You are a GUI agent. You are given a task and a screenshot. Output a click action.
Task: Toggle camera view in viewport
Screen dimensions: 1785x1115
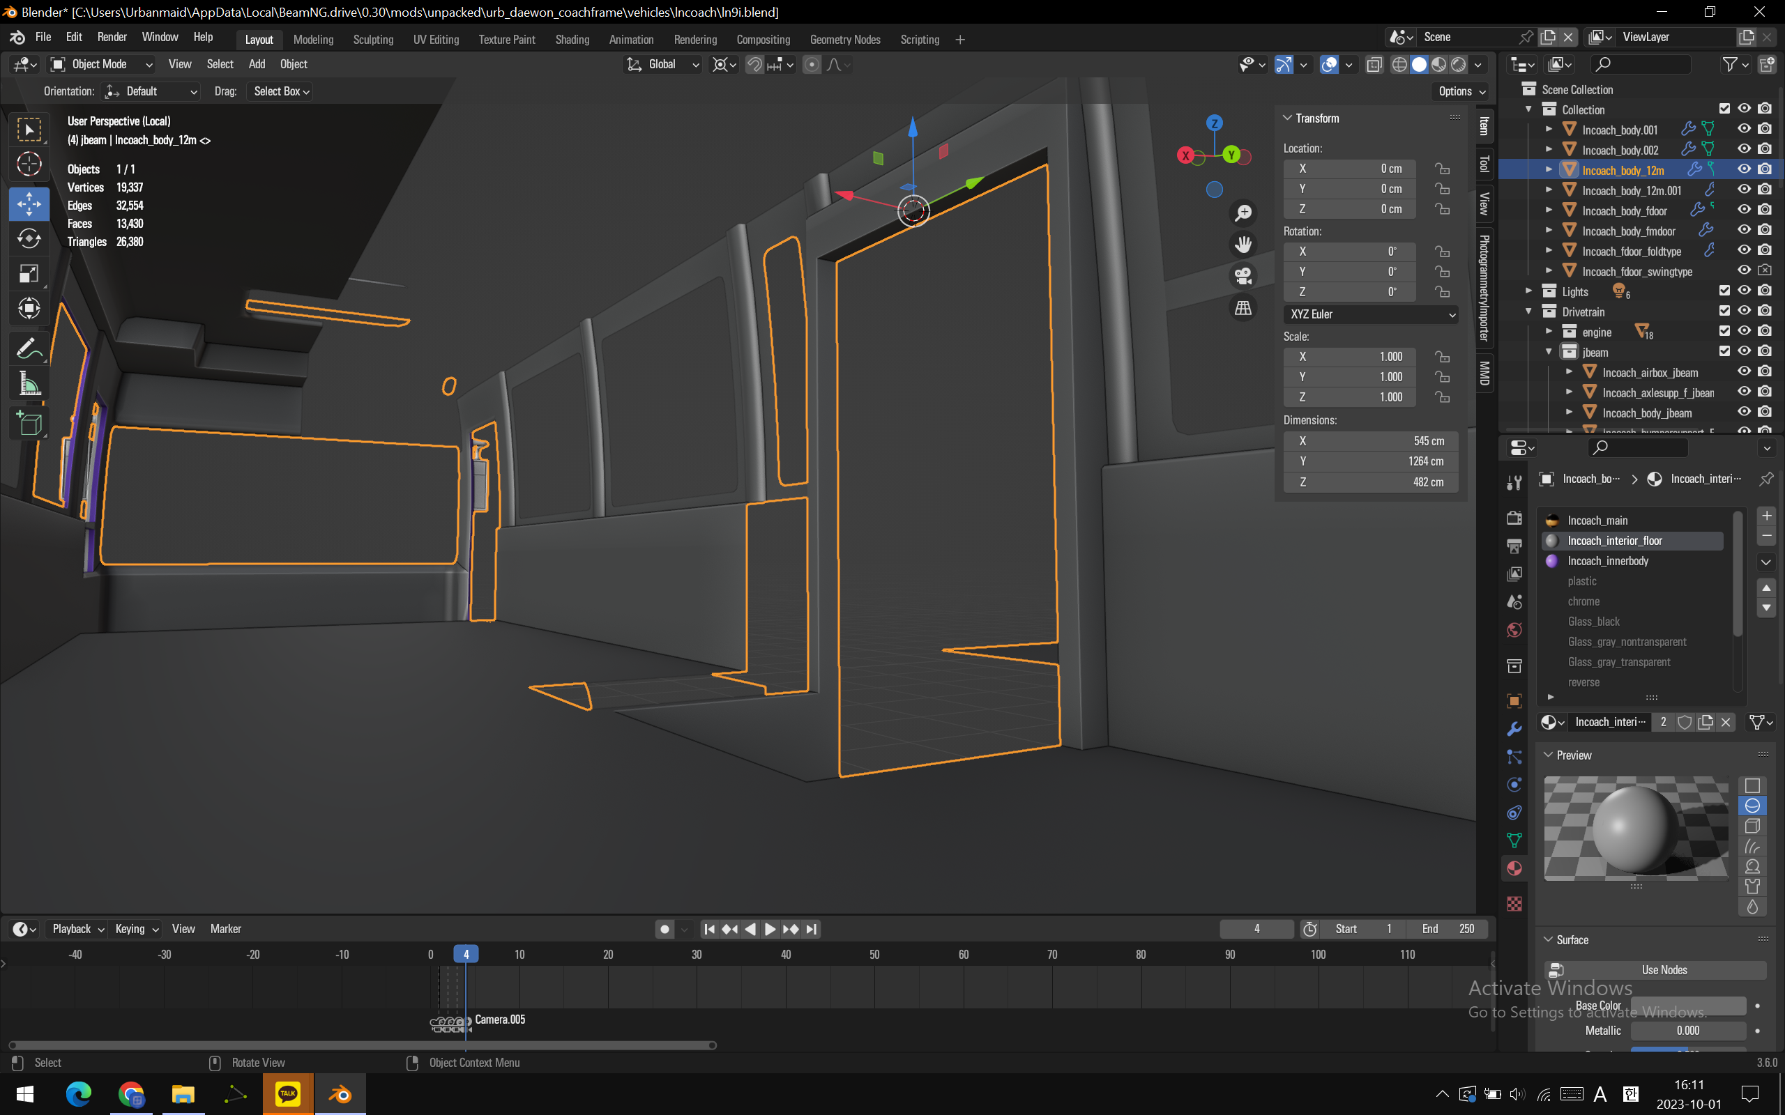click(x=1244, y=276)
